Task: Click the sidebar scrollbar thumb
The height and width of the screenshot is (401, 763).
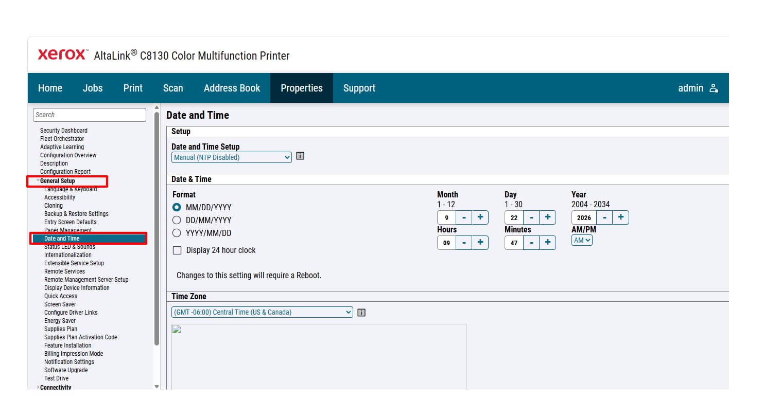Action: tap(157, 228)
